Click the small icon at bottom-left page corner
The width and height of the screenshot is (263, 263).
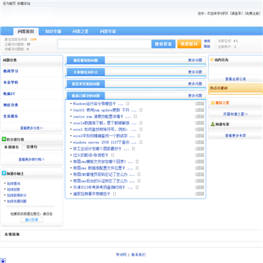point(3,261)
